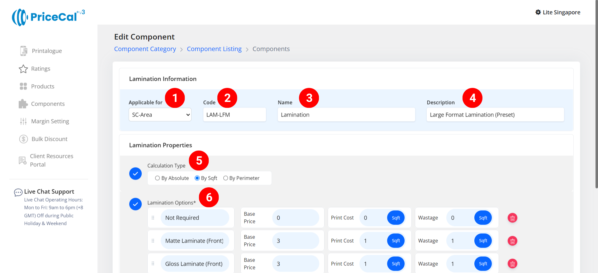Toggle Sqft unit for Not Required Print Cost
This screenshot has height=273, width=598.
[396, 218]
